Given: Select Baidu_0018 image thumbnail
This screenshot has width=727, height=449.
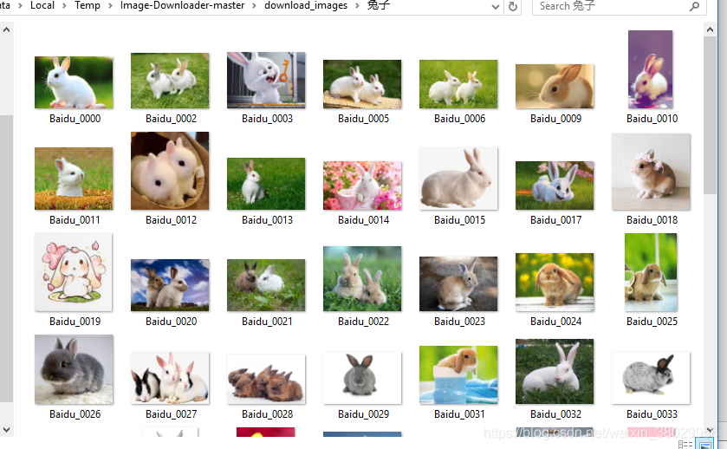Looking at the screenshot, I should [651, 172].
